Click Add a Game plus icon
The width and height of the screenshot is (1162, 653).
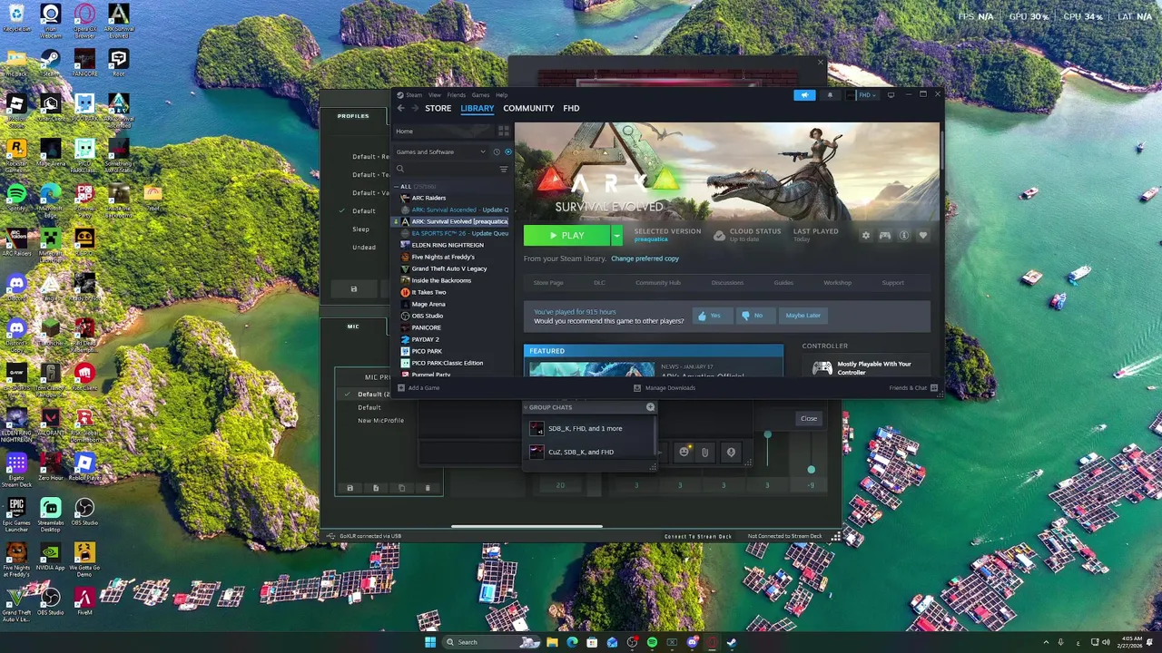[401, 387]
